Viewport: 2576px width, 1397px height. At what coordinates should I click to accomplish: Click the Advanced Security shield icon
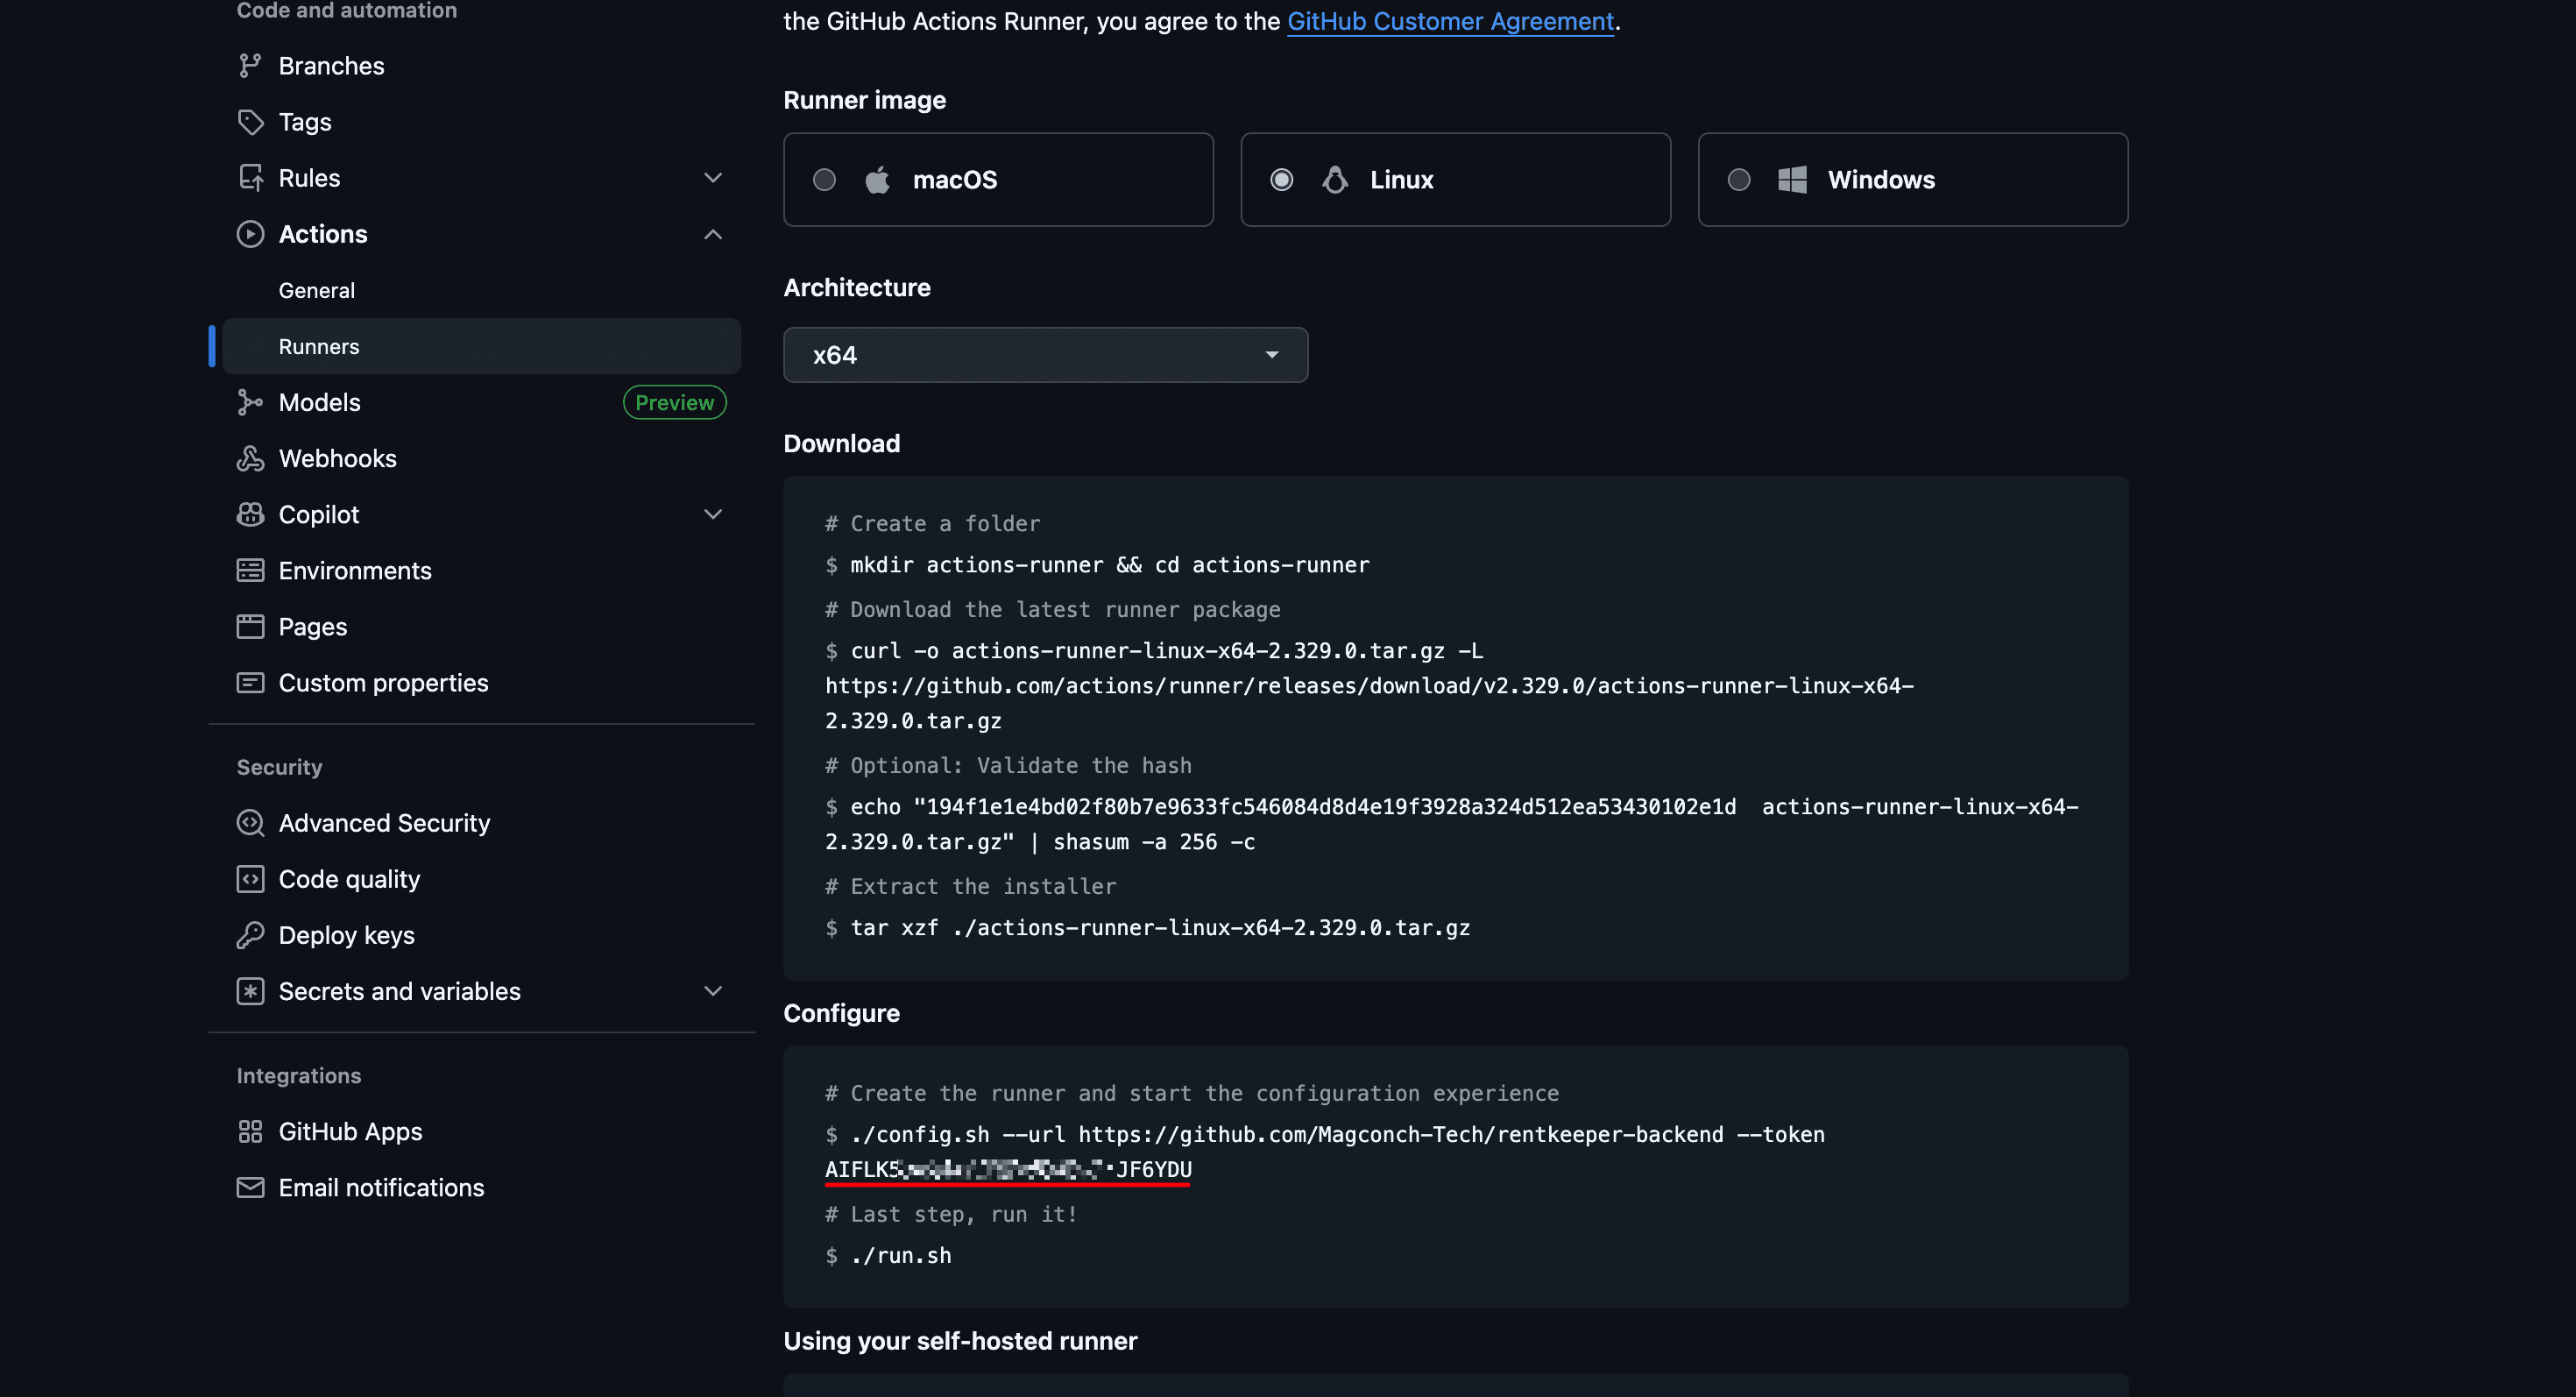click(250, 823)
